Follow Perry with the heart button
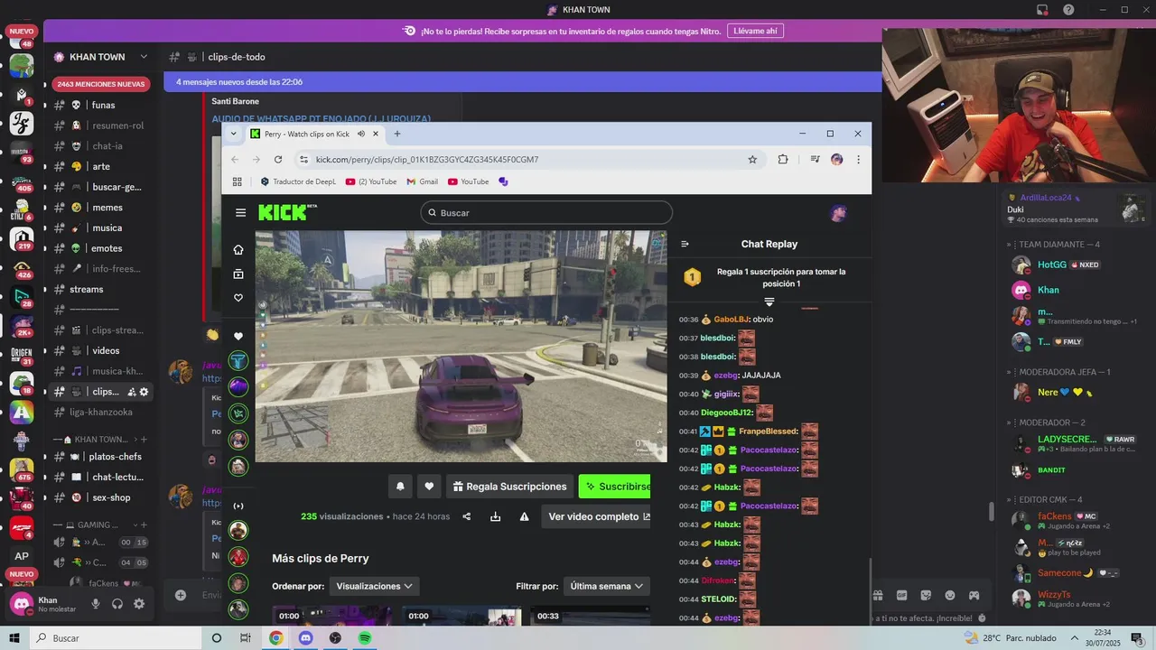Viewport: 1156px width, 650px height. pyautogui.click(x=429, y=487)
